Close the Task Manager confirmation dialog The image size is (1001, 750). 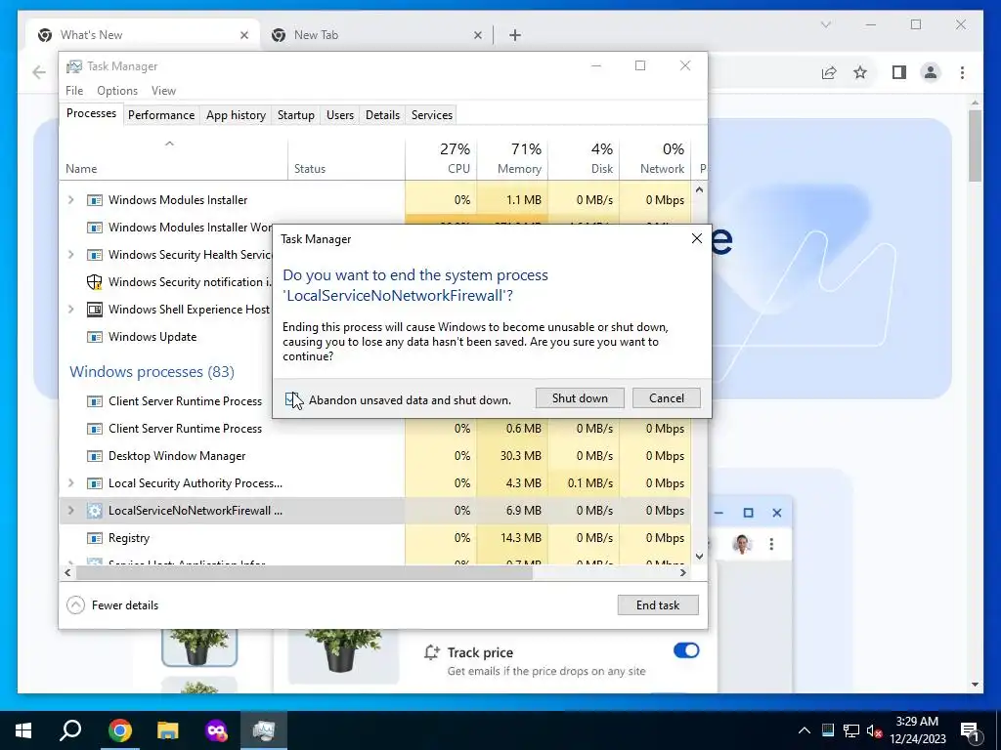(x=696, y=238)
